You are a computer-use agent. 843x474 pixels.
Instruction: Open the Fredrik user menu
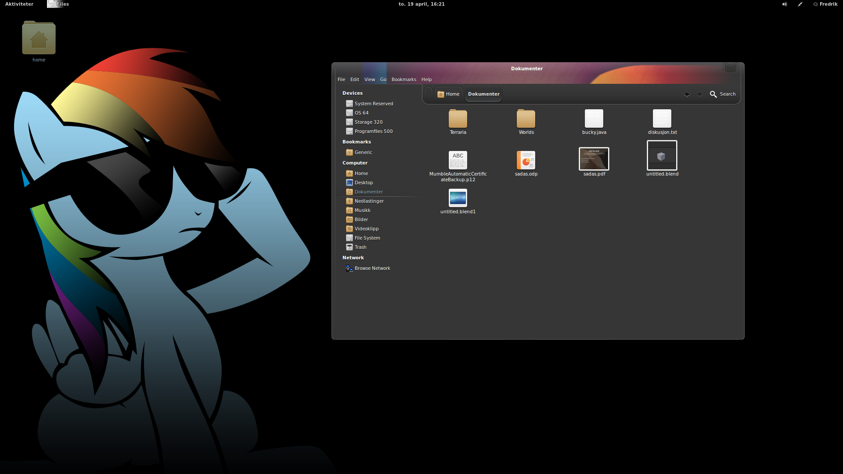pos(825,4)
